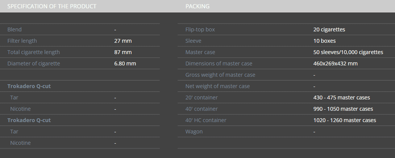The width and height of the screenshot is (395, 158).
Task: Click Gross weight of master case label
Action: point(220,75)
